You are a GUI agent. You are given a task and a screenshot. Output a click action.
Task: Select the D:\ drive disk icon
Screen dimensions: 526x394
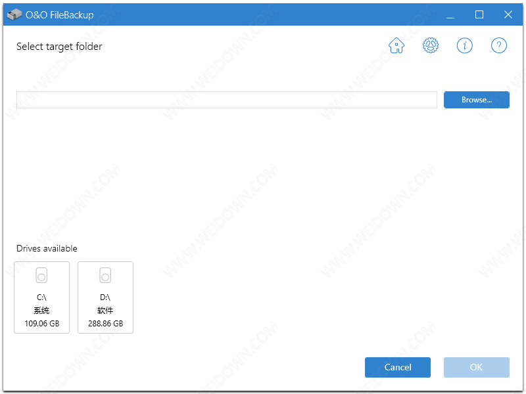(105, 275)
